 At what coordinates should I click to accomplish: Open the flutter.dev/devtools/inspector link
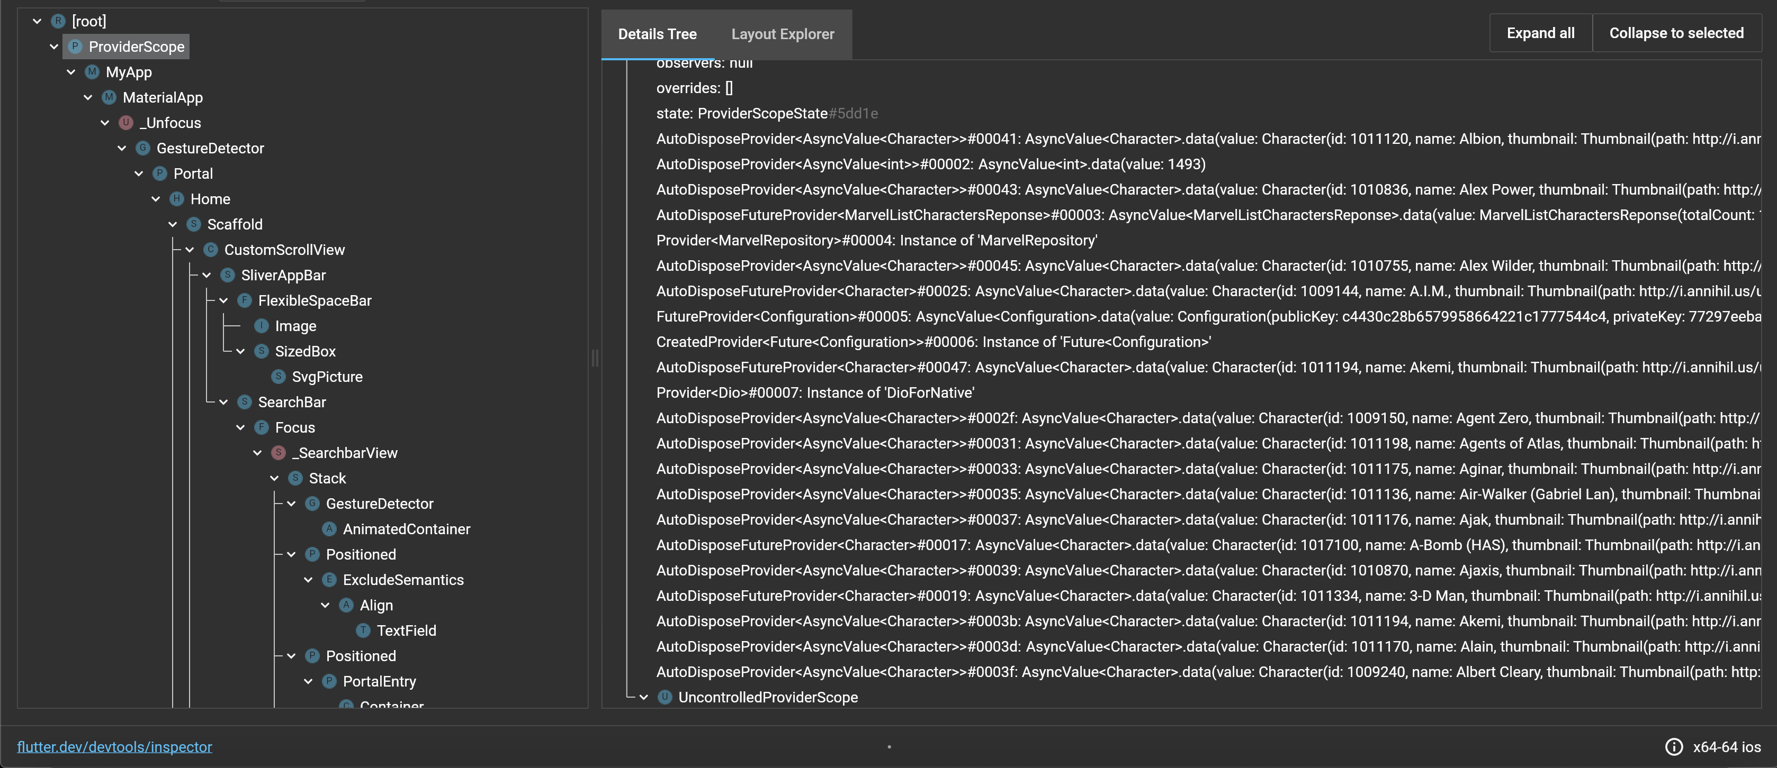pos(114,747)
